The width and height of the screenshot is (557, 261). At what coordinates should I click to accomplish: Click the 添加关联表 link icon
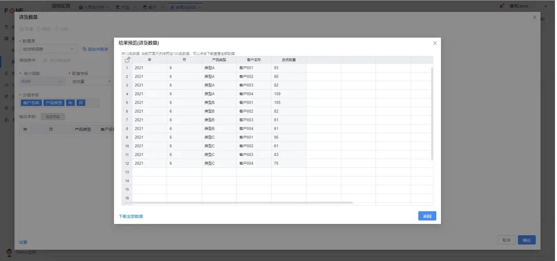[x=84, y=49]
